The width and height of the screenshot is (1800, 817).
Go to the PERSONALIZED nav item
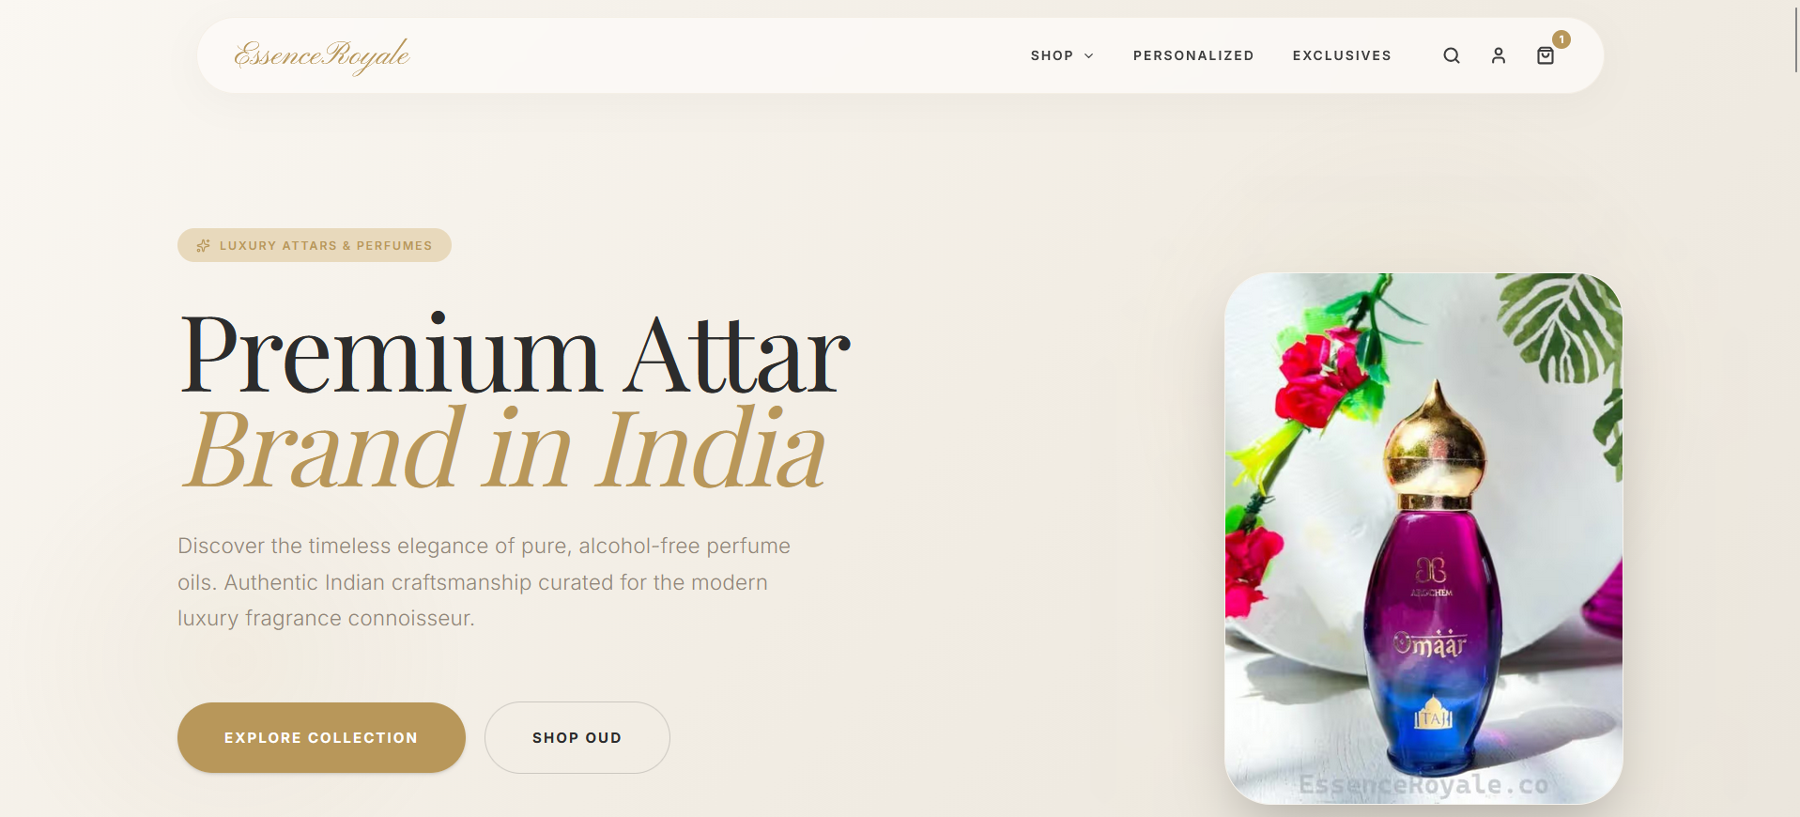click(x=1193, y=55)
